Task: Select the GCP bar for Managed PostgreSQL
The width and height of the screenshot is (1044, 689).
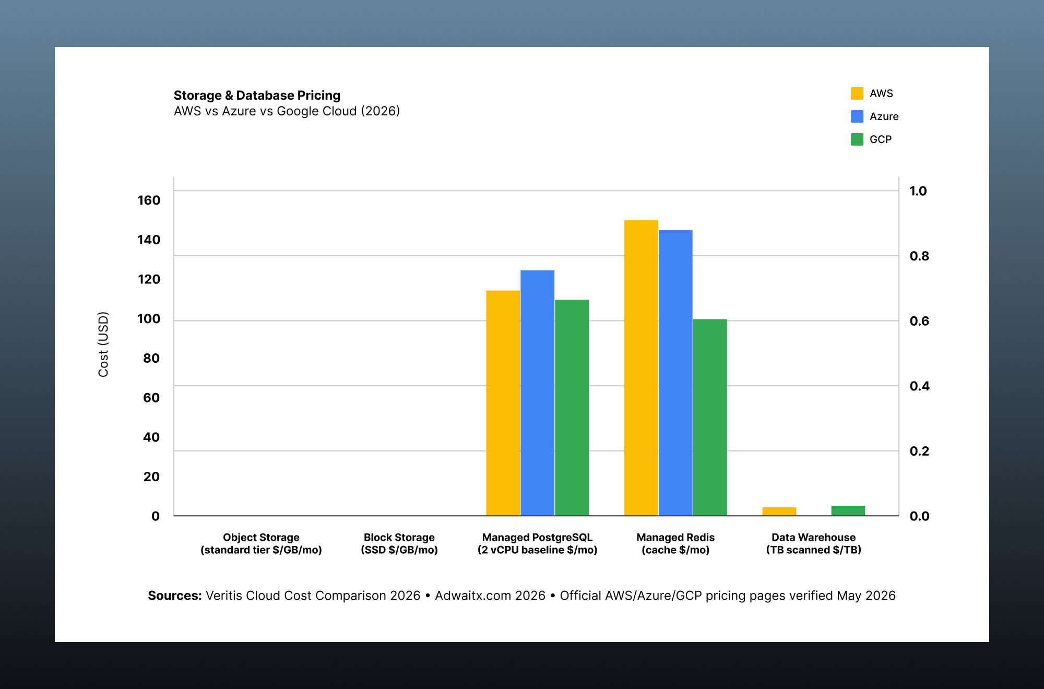Action: (572, 408)
